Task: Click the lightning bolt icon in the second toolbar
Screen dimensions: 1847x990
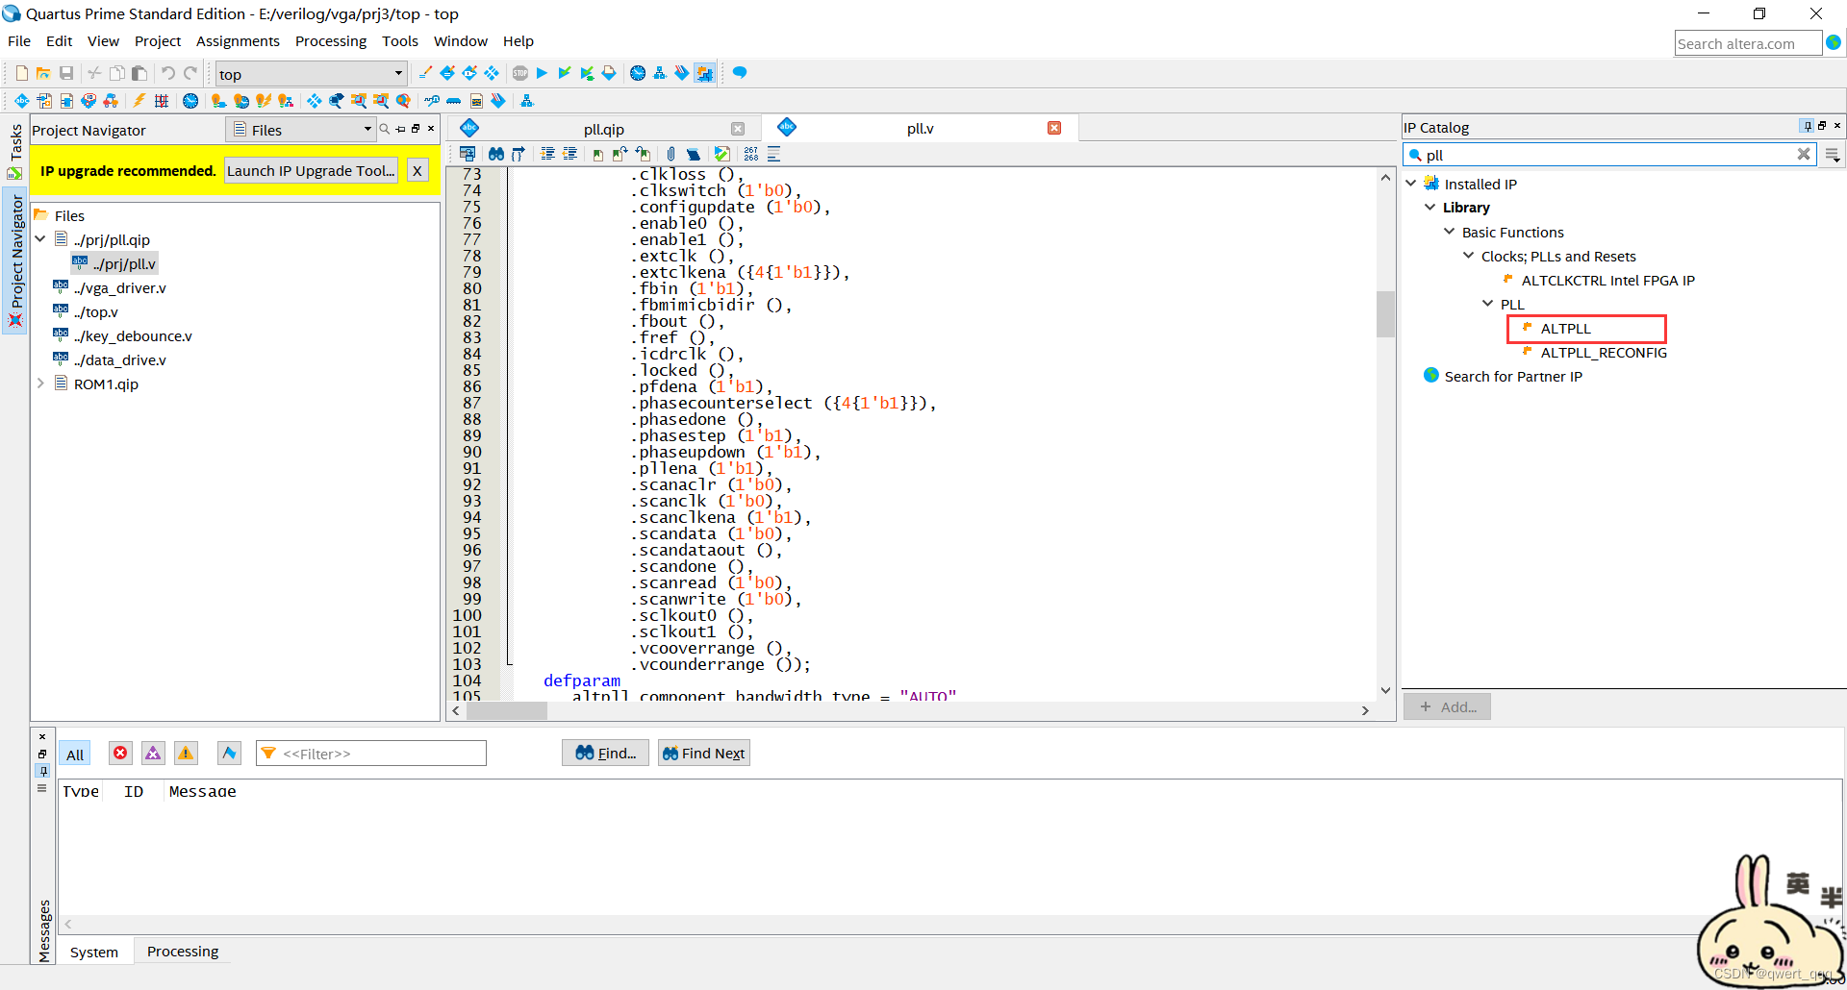Action: click(x=139, y=101)
